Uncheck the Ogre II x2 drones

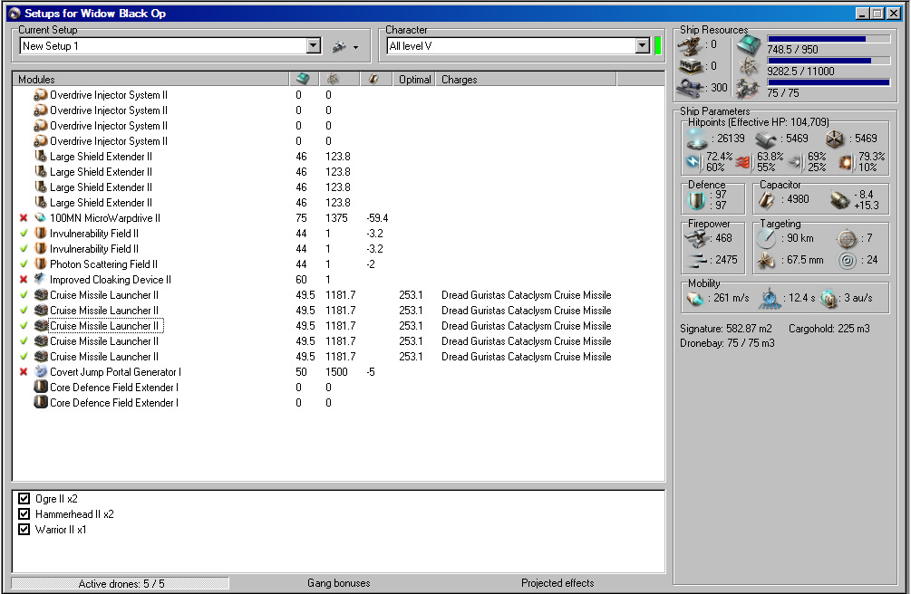[x=24, y=499]
